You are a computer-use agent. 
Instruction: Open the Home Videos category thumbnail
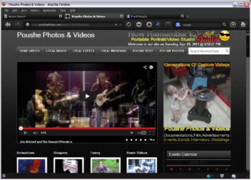click(142, 165)
